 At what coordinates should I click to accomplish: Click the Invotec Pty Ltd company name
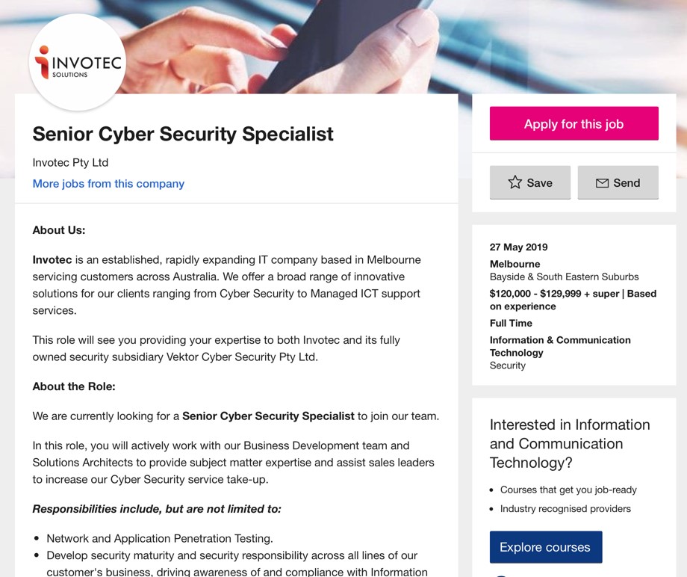click(x=70, y=163)
